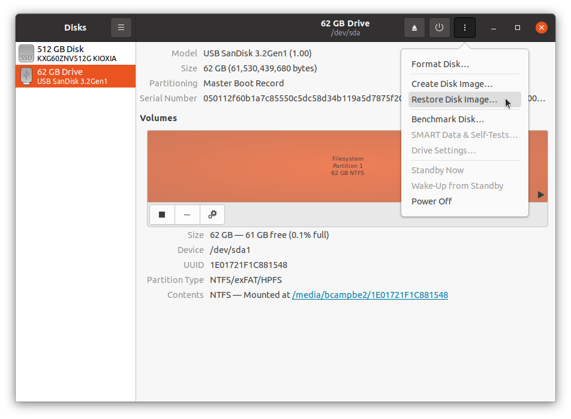Open the /media/bcampbe2 mount point link
The image size is (571, 419).
point(370,295)
